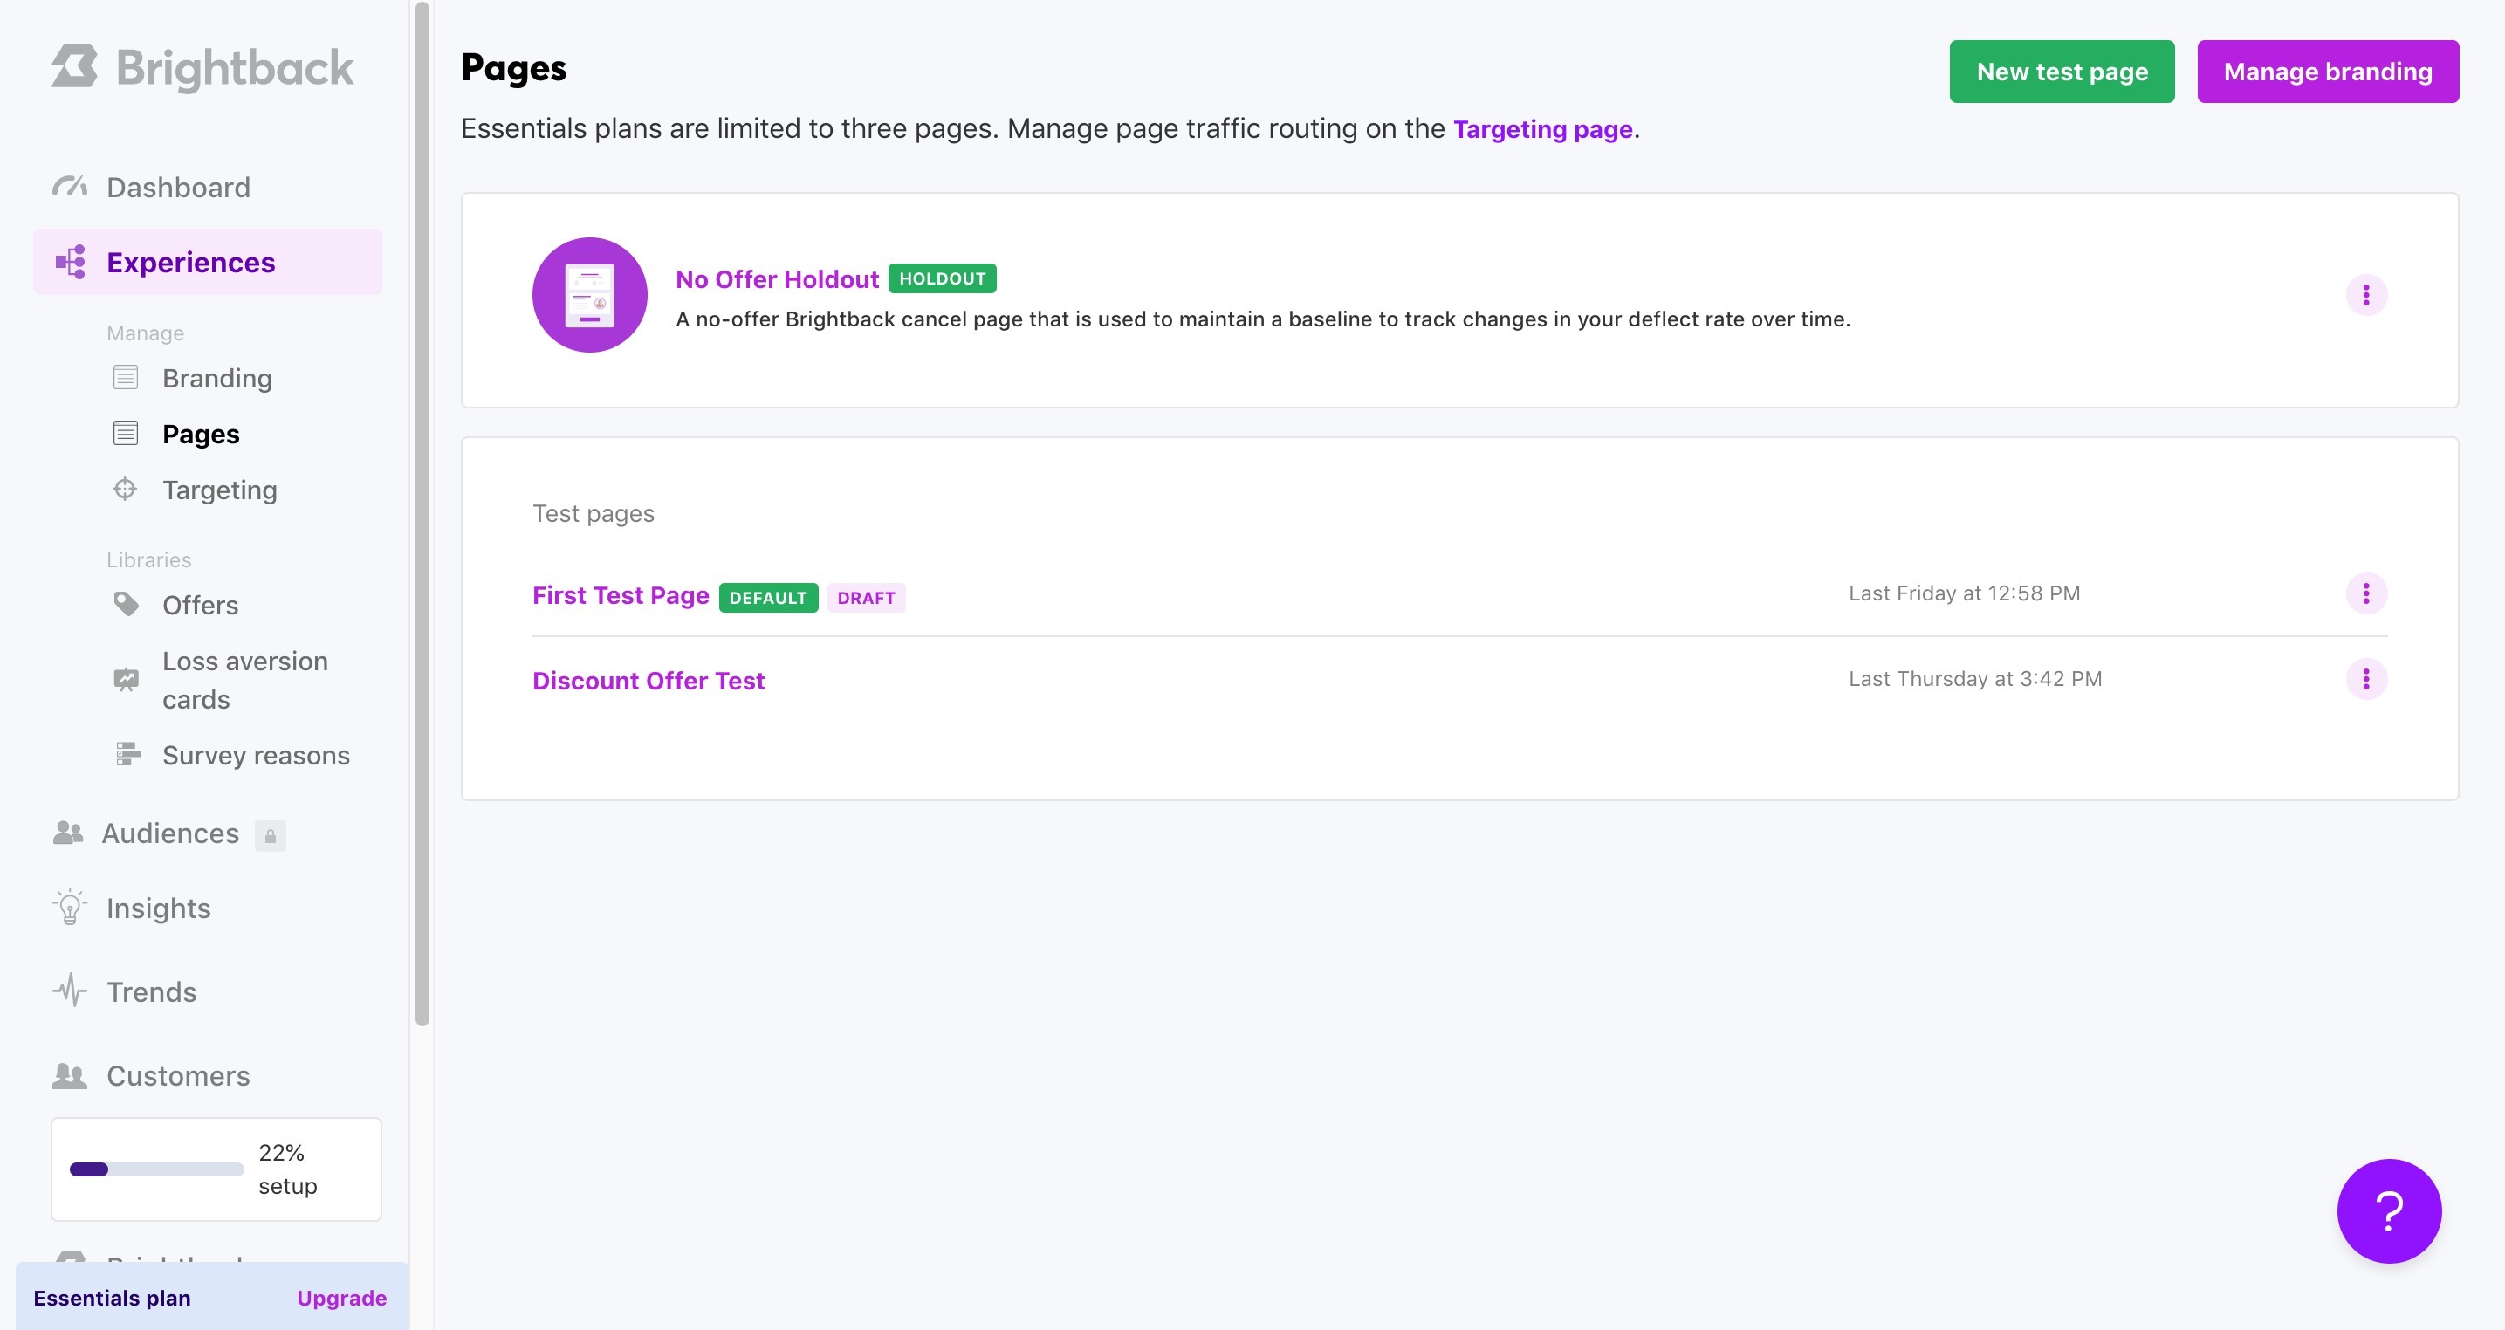Open Branding under Manage
This screenshot has height=1330, width=2505.
point(216,378)
